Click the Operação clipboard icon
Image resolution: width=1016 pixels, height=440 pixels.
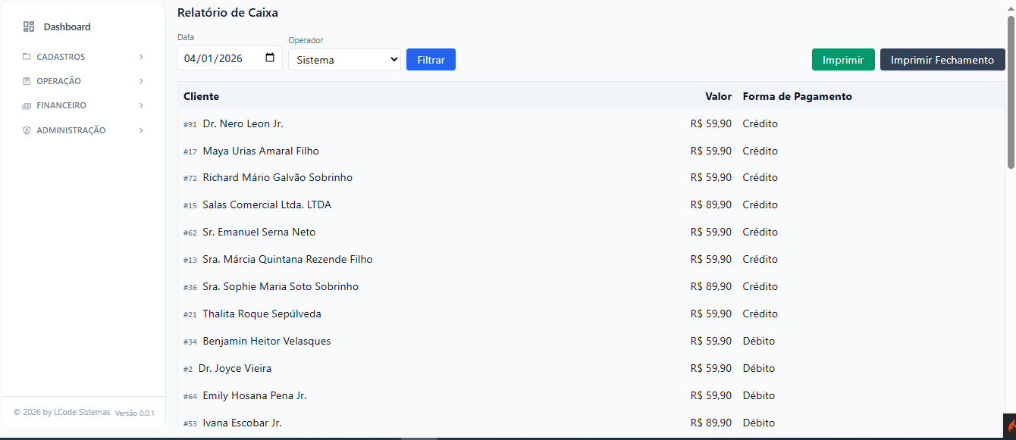pyautogui.click(x=27, y=81)
